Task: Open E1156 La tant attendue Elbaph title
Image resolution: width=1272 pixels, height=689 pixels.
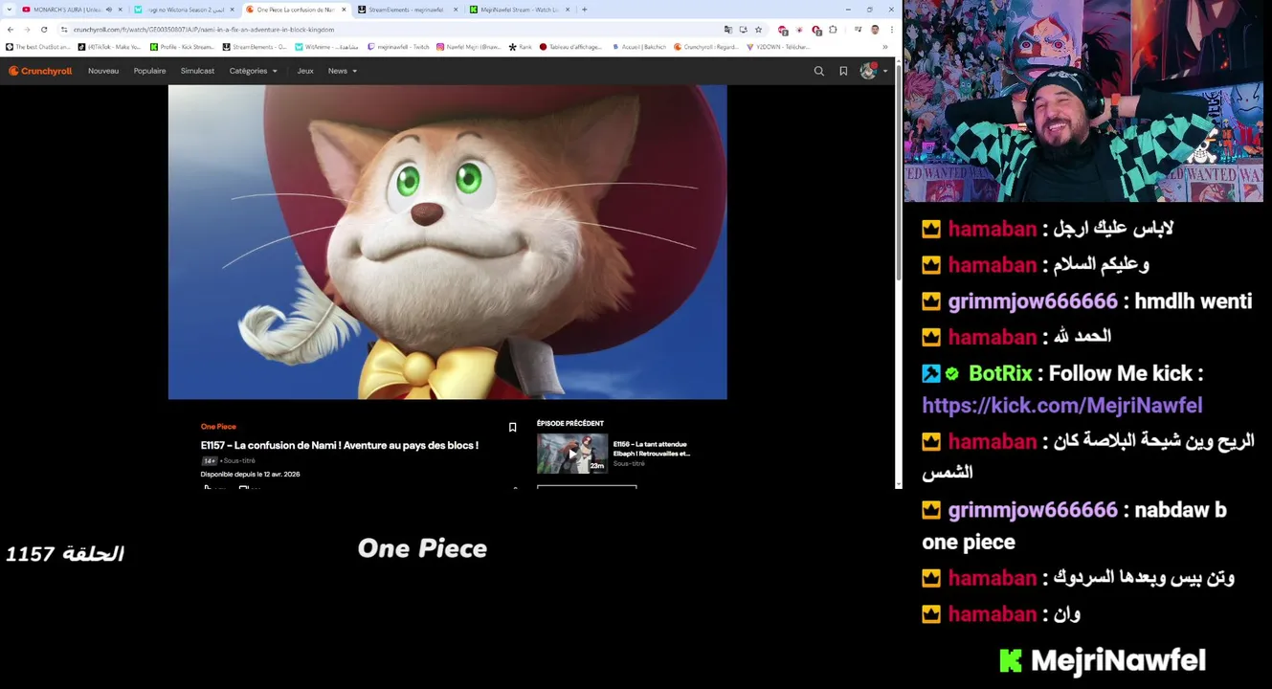Action: pyautogui.click(x=652, y=449)
